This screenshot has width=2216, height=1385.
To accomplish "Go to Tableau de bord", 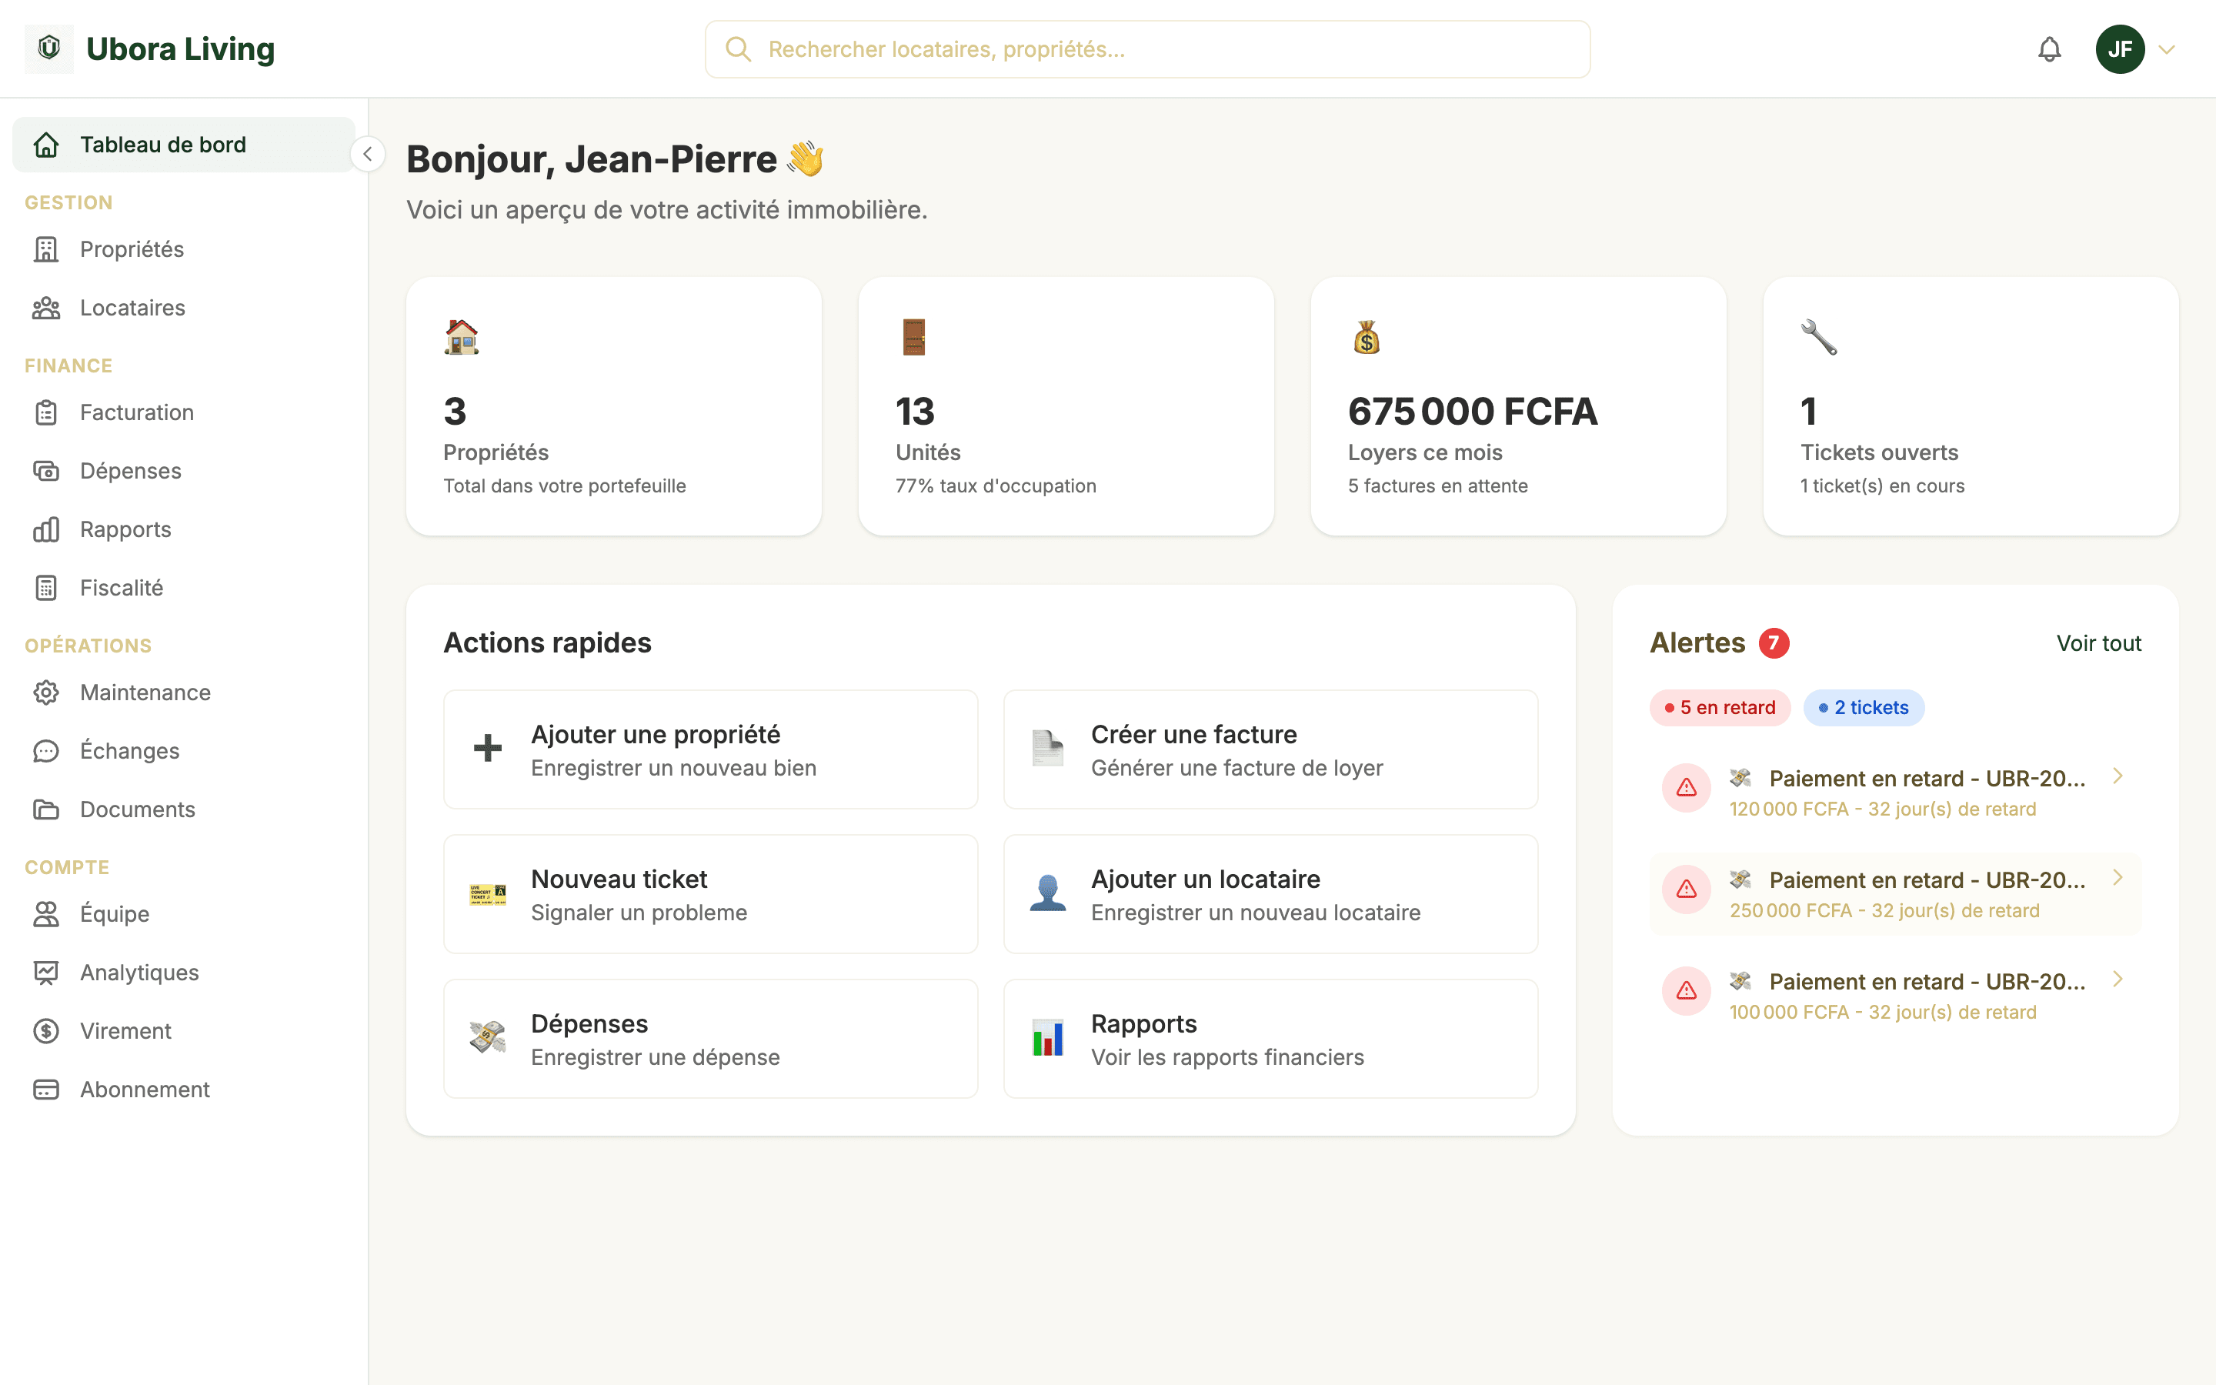I will pyautogui.click(x=183, y=145).
